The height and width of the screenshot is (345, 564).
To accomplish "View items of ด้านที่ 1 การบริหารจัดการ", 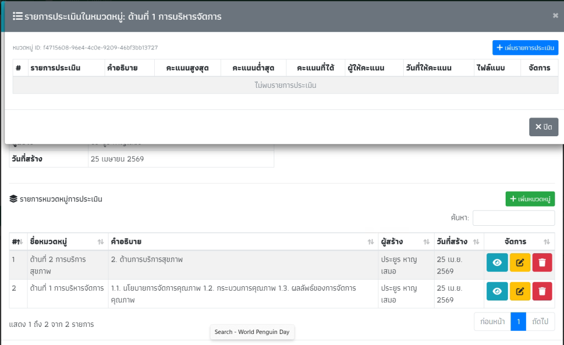I will (x=497, y=291).
